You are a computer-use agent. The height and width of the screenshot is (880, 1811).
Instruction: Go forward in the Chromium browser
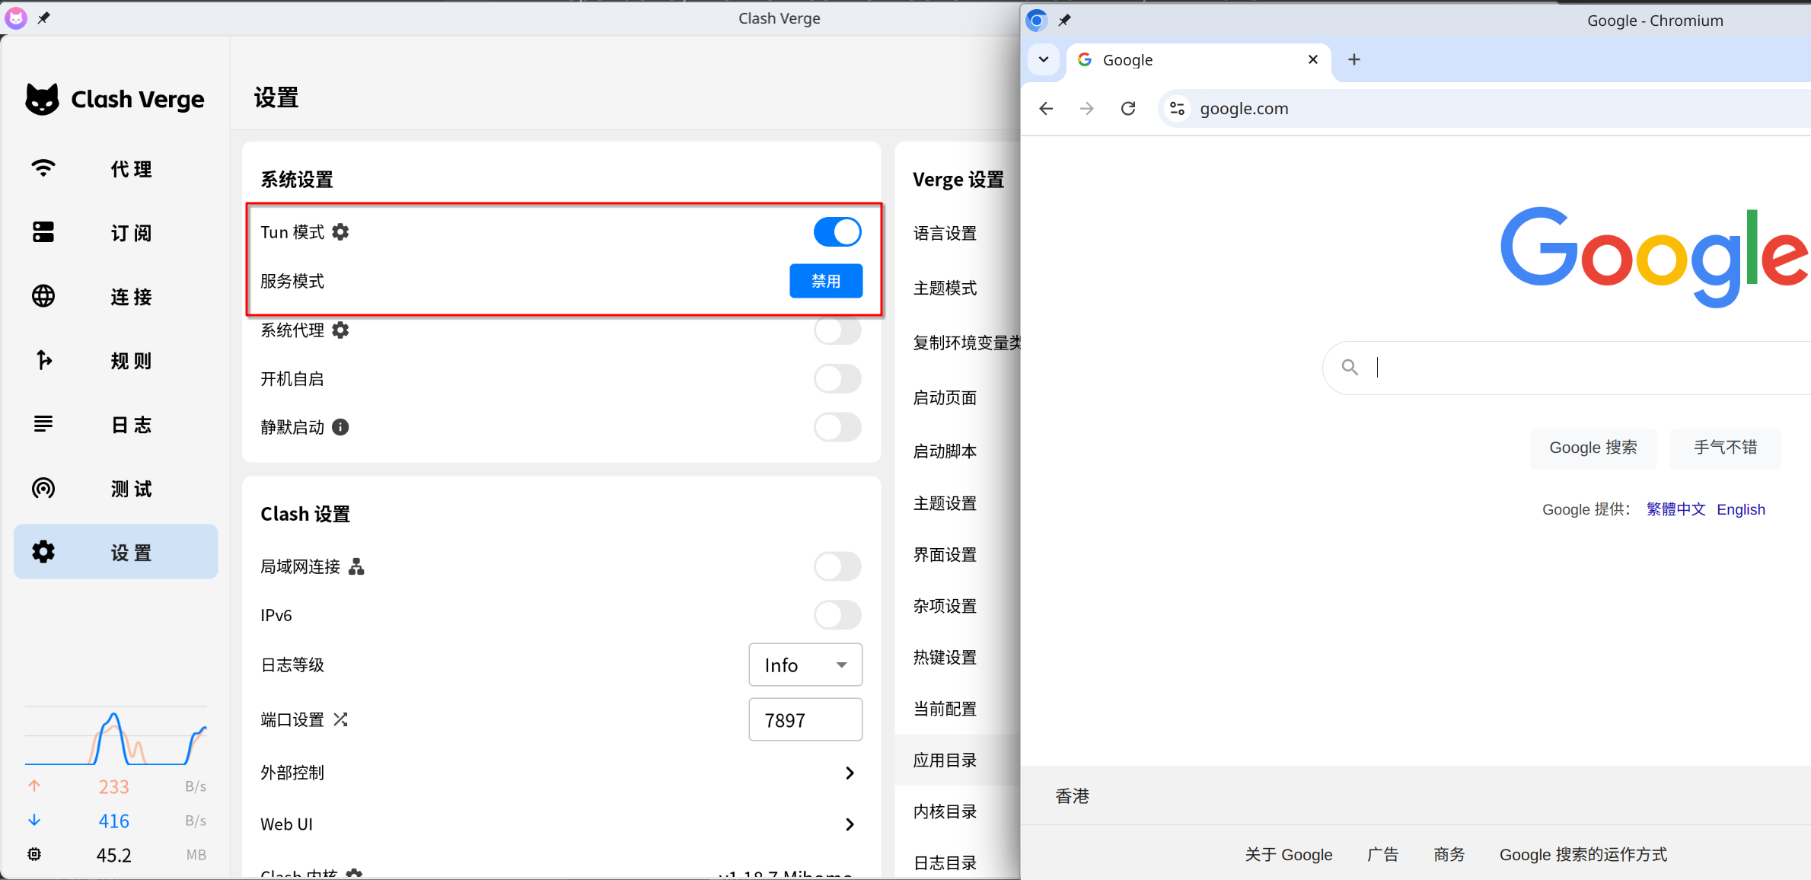[x=1087, y=109]
